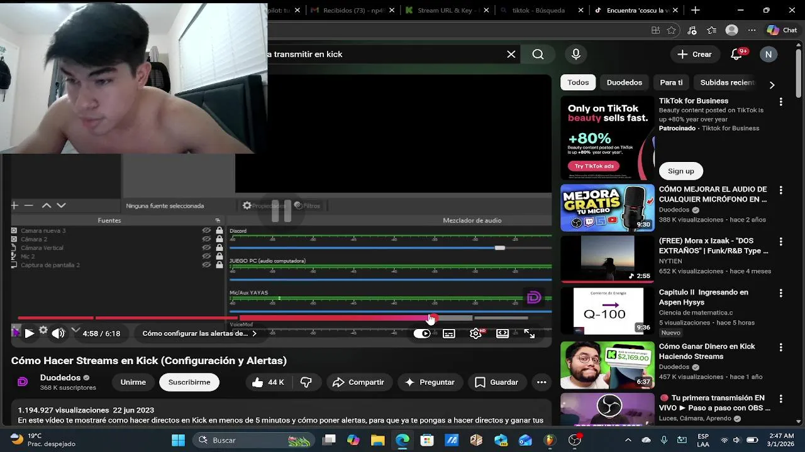Click the Crear button

coord(694,54)
